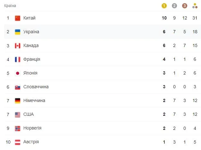Click Ukraine's total medal count 18
This screenshot has height=150, width=201.
[x=195, y=32]
